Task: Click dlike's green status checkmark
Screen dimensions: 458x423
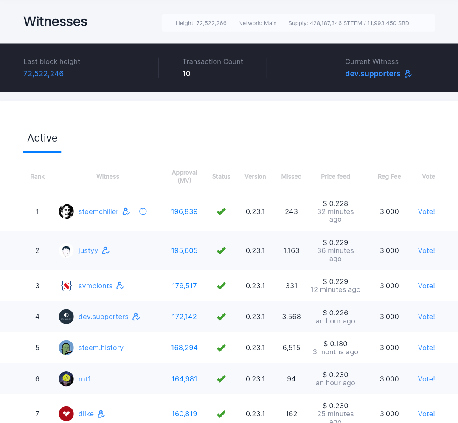Action: point(221,414)
